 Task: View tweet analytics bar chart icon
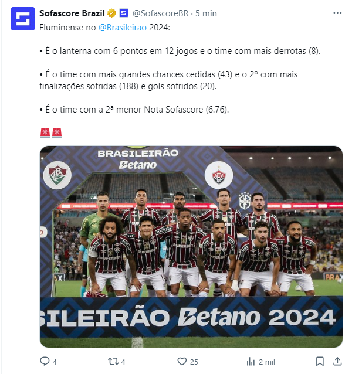[x=251, y=362]
